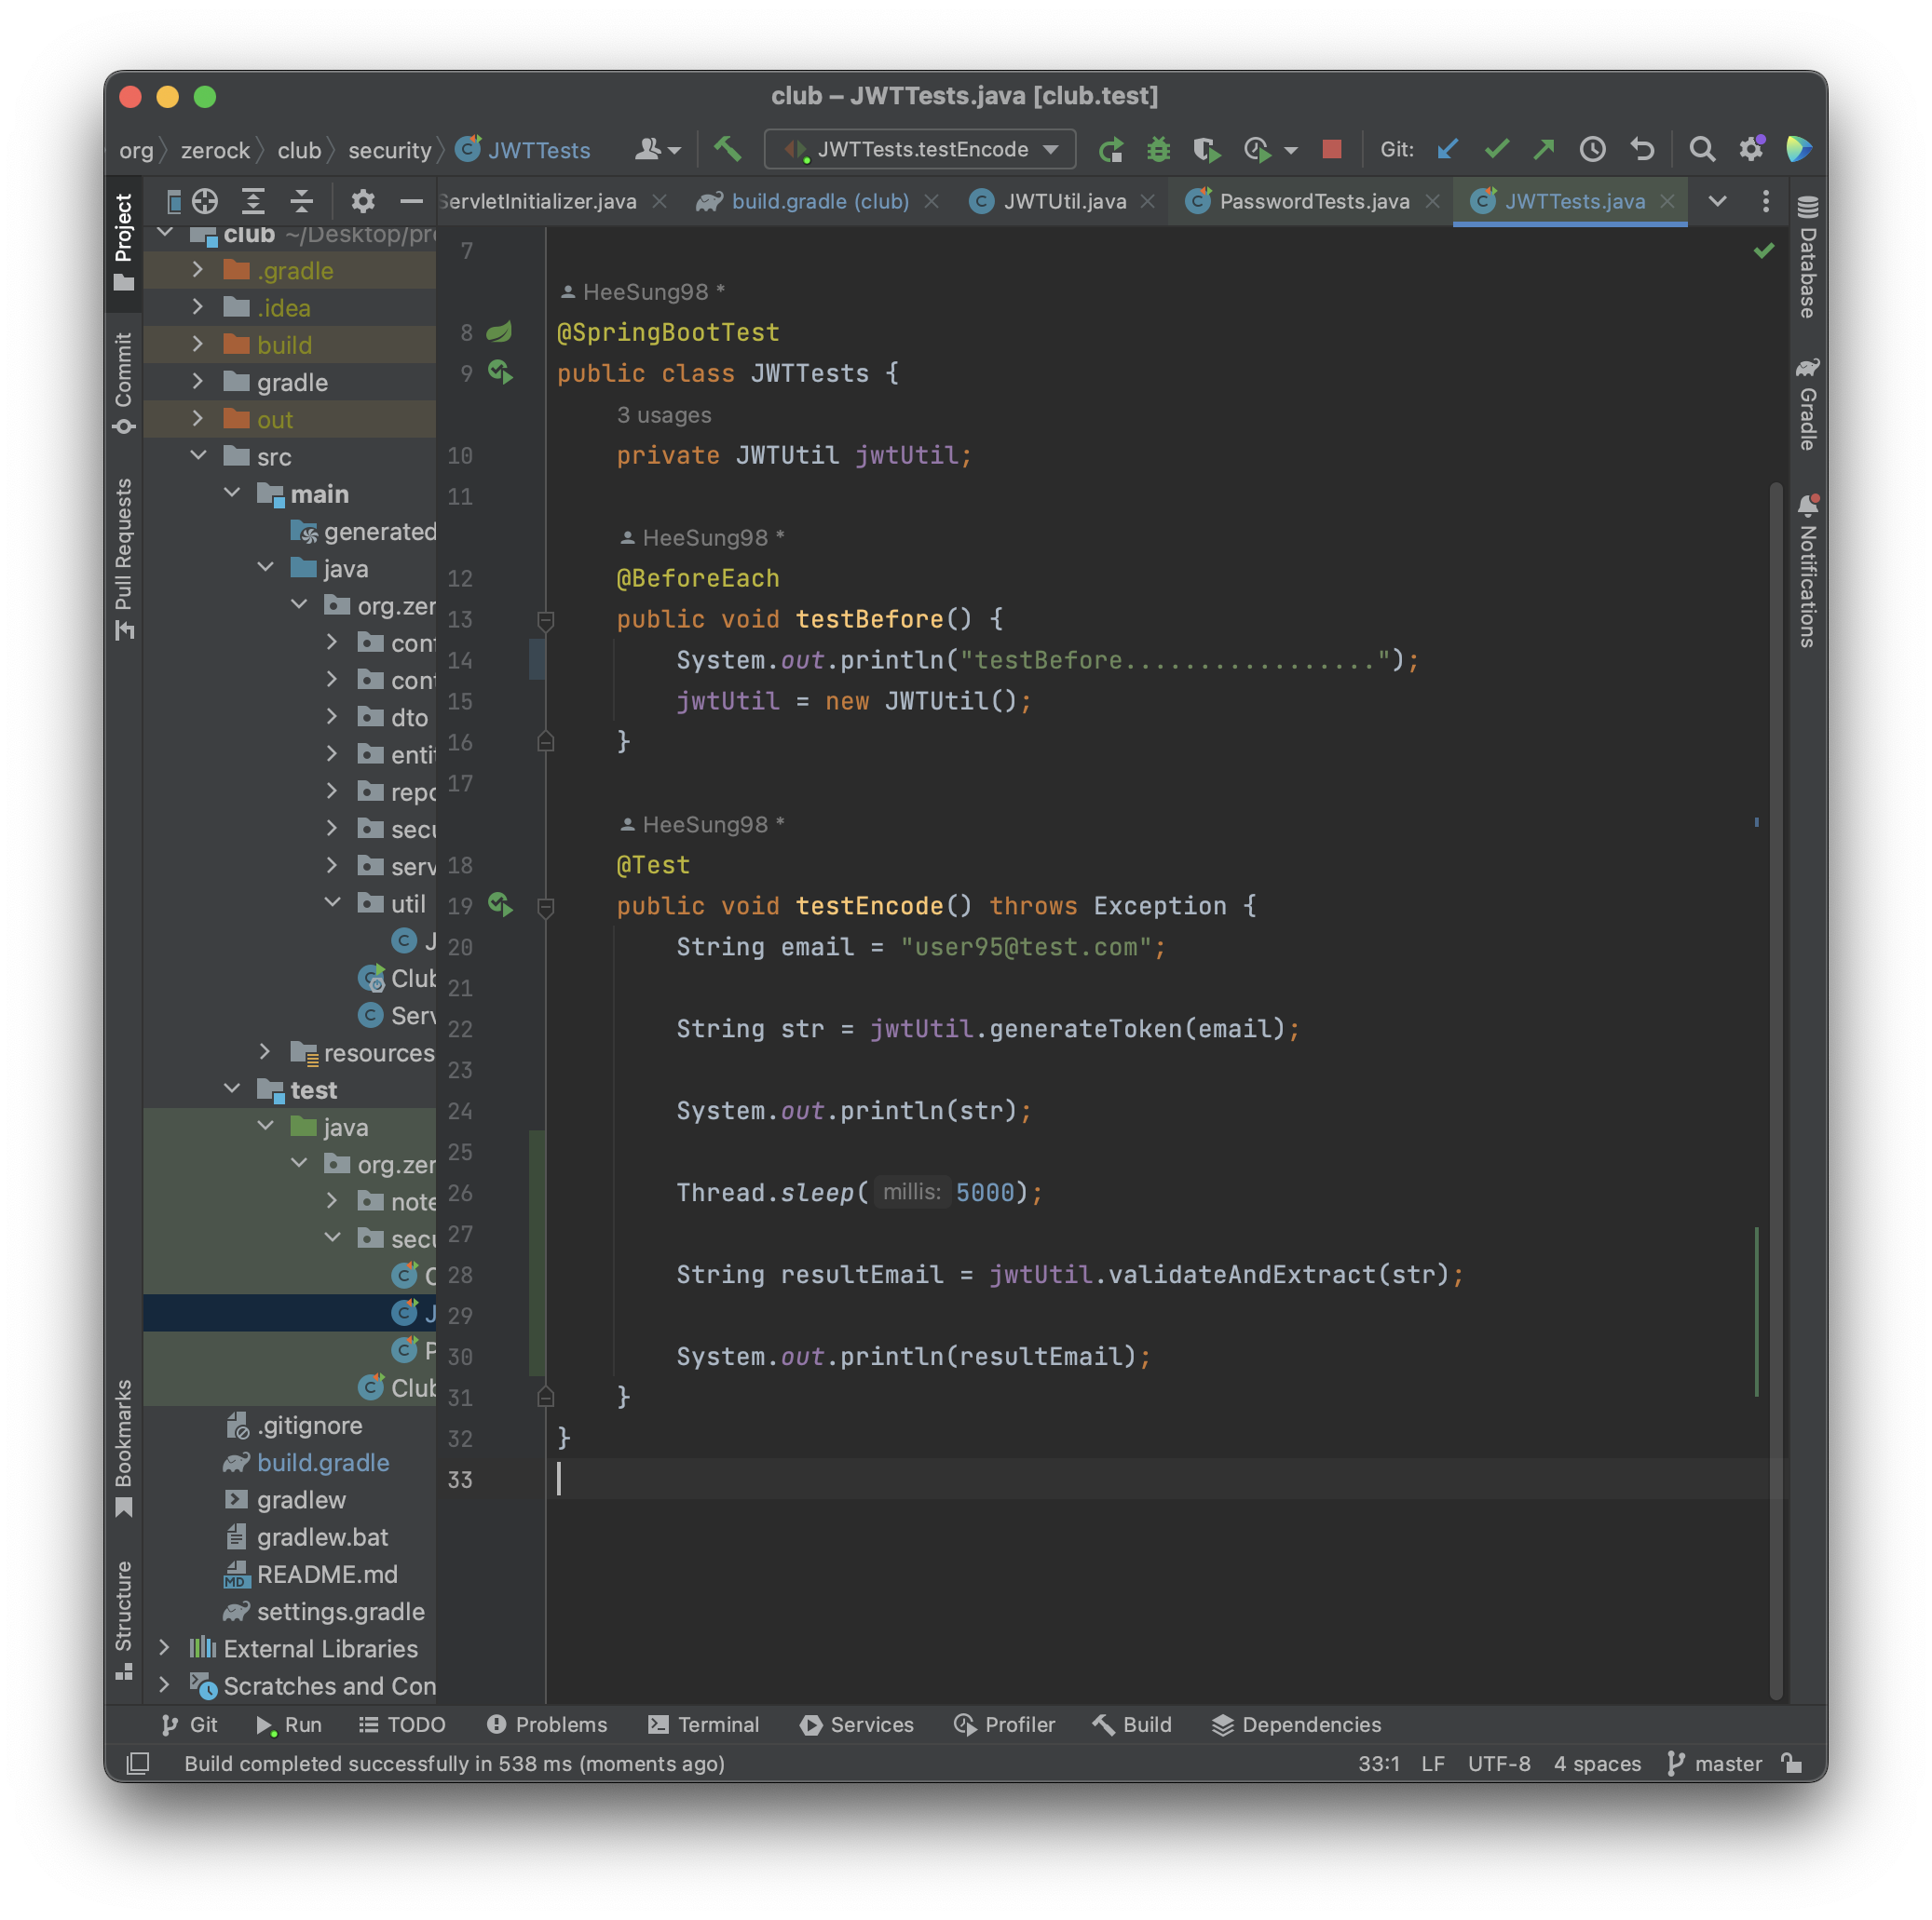Screen dimensions: 1932x1920
Task: Rerun JWTTests.testEncode with the green run icon
Action: (x=1110, y=150)
